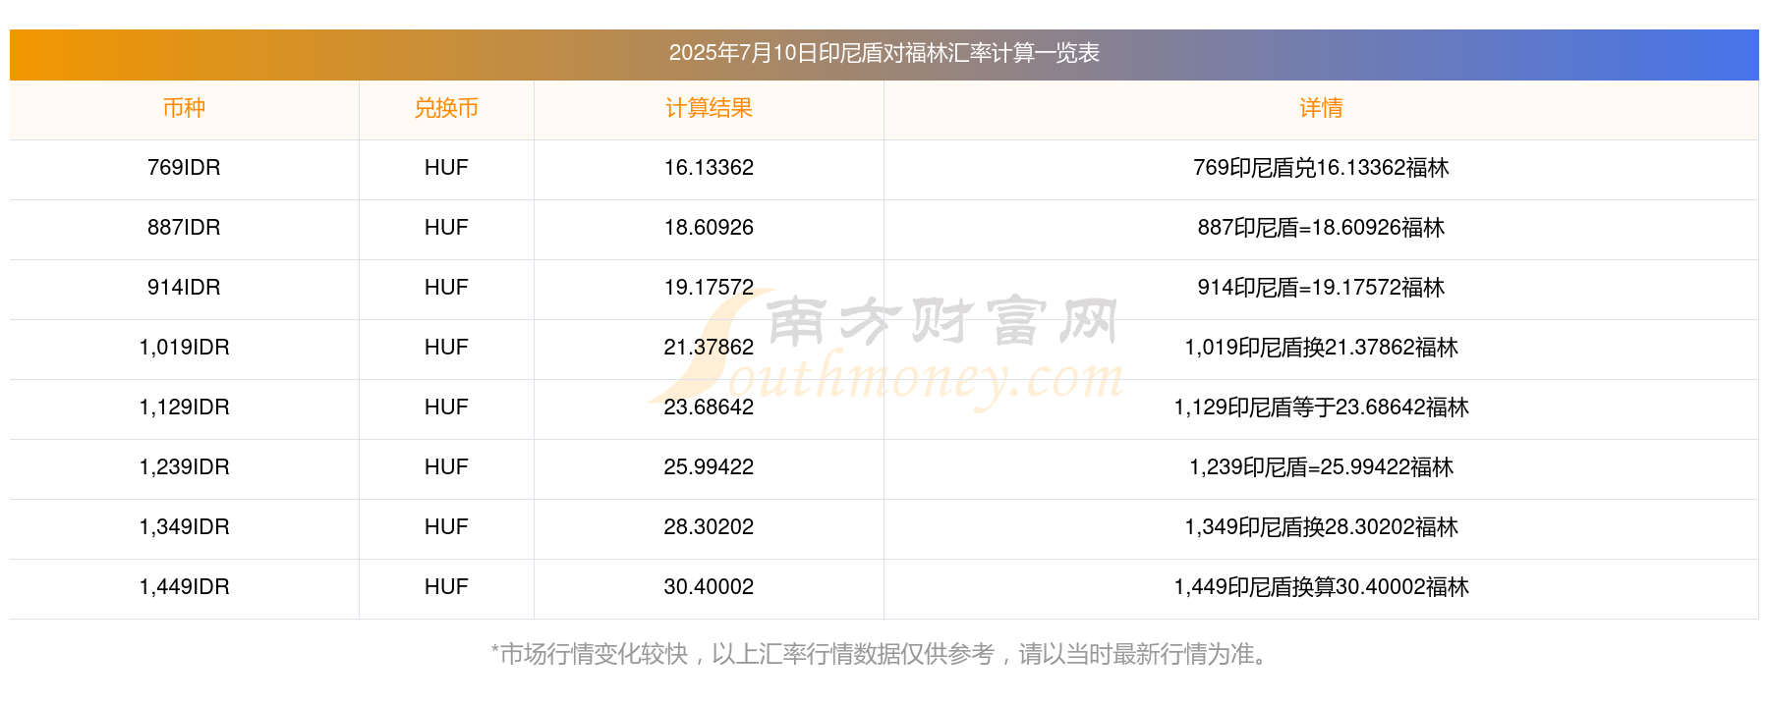Click the '887IDR' cell
Viewport: 1769px width, 707px height.
tap(184, 228)
